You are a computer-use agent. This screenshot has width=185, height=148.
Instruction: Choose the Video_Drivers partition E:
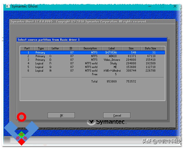(x=92, y=60)
